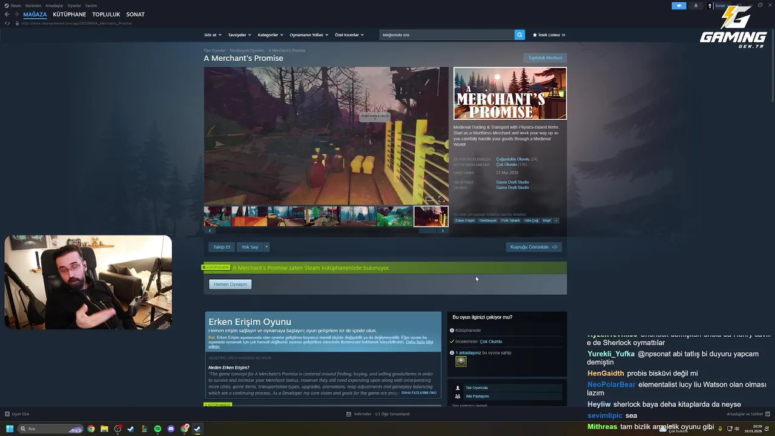Click the Game Draft Studio developer link
775x436 pixels.
[512, 182]
